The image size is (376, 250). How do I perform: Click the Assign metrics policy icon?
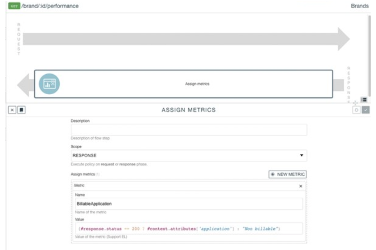coord(49,84)
